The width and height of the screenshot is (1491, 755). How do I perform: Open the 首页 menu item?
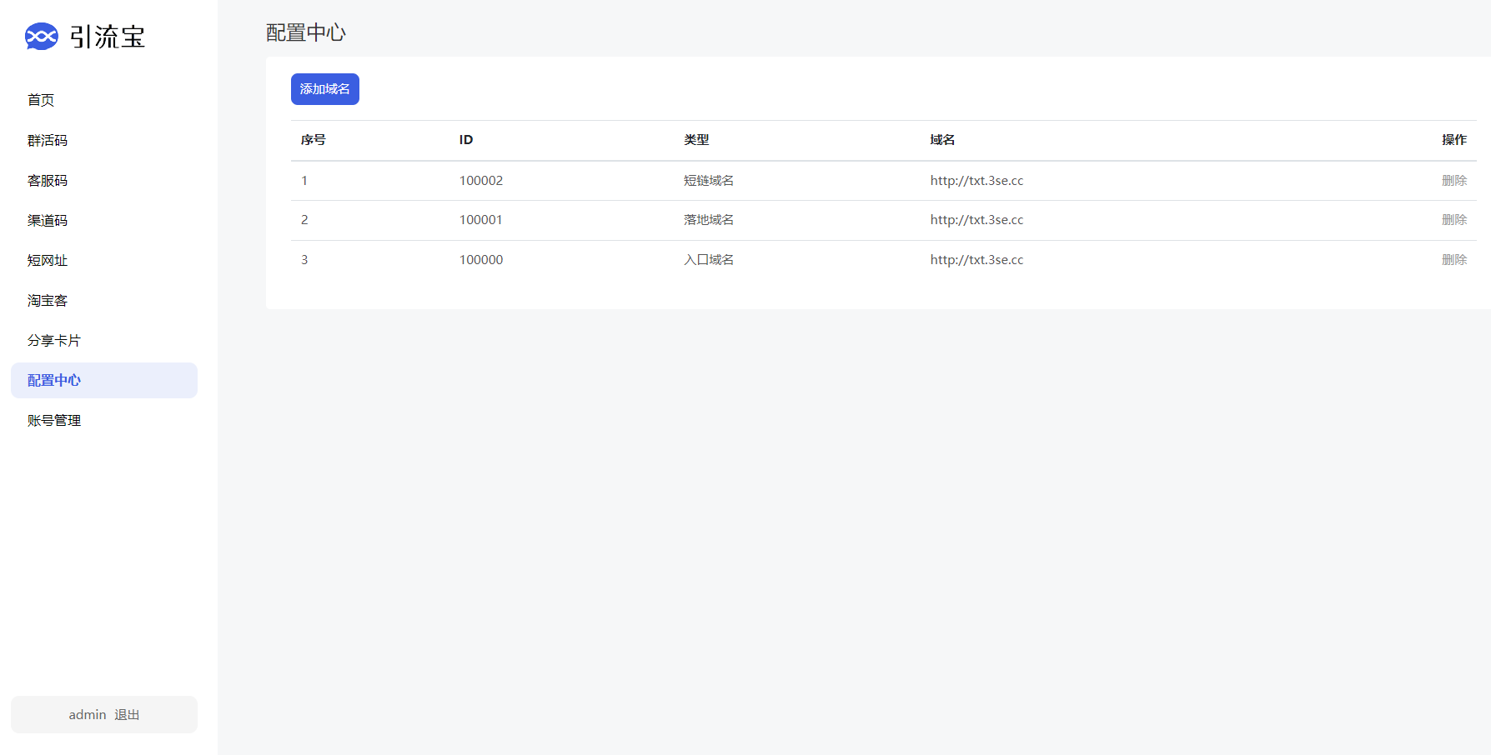pyautogui.click(x=41, y=100)
